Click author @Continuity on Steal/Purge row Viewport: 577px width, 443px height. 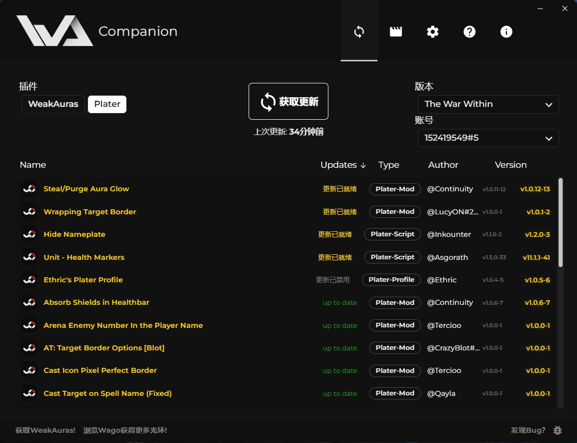point(450,189)
